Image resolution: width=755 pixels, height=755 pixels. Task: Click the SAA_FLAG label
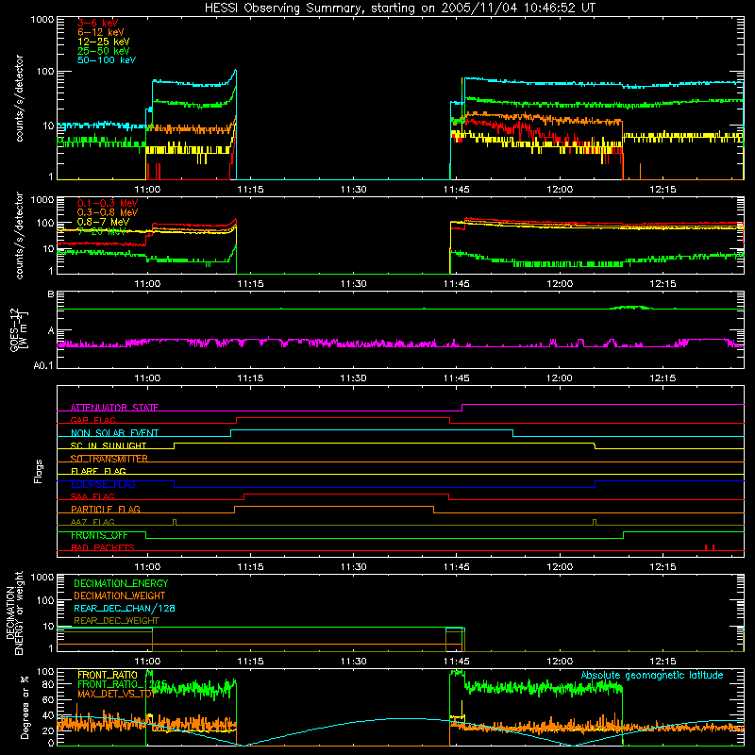point(92,496)
